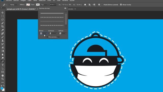Open the path operations icon in options bar
This screenshot has width=163, height=92.
(85, 5)
